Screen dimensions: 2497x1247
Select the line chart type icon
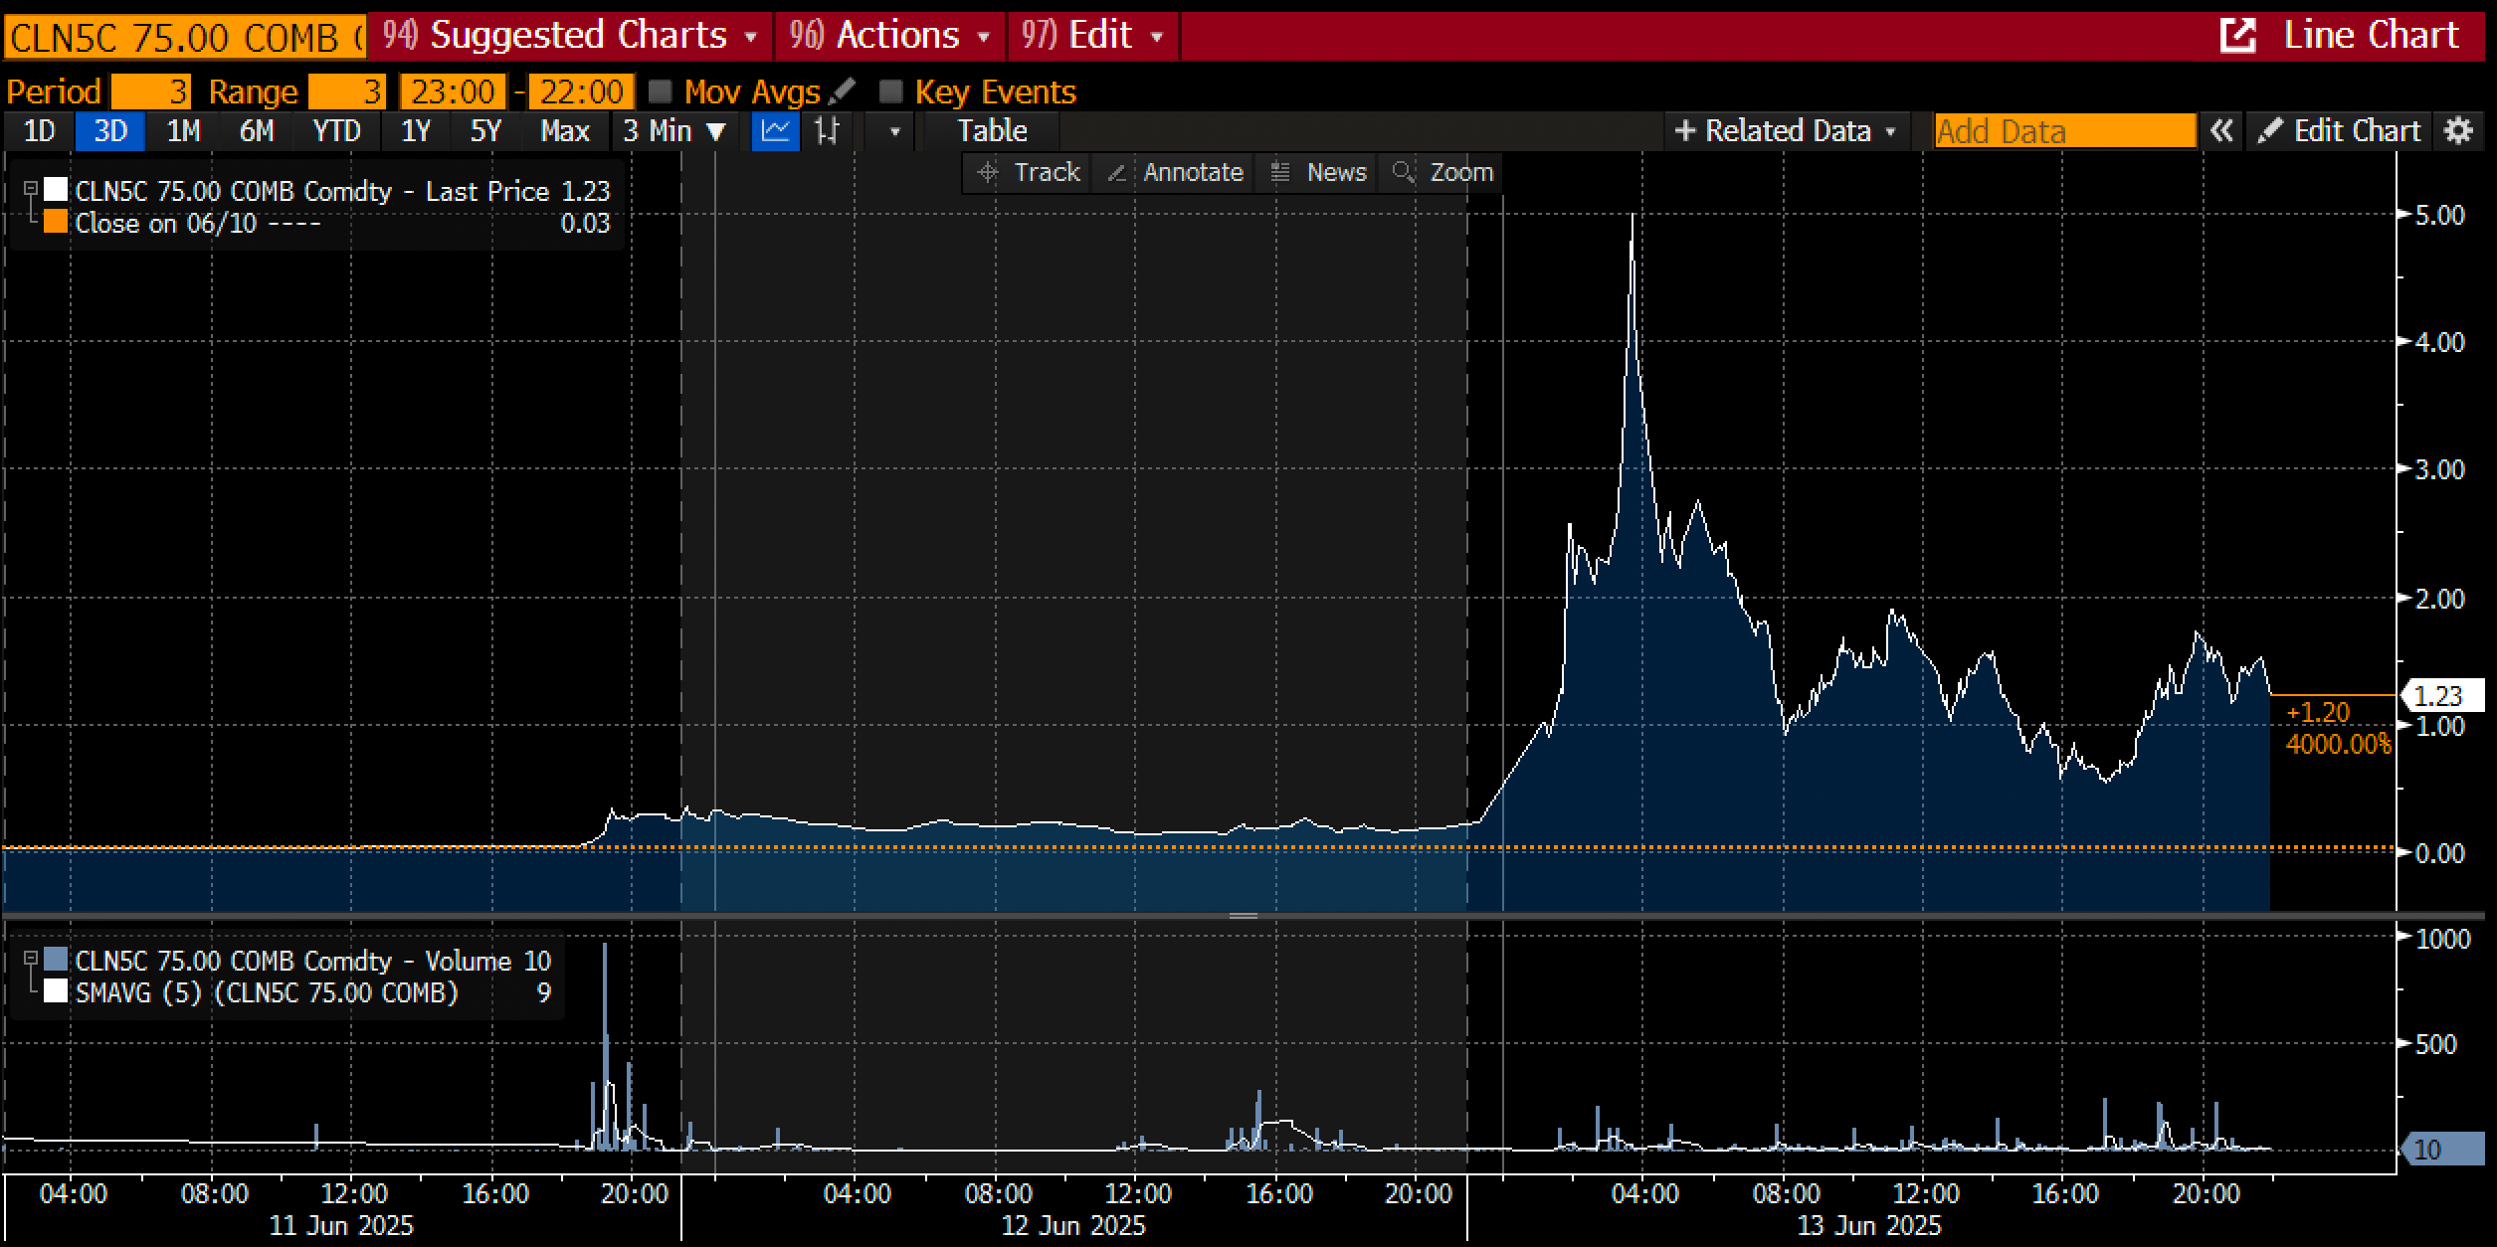(x=775, y=131)
